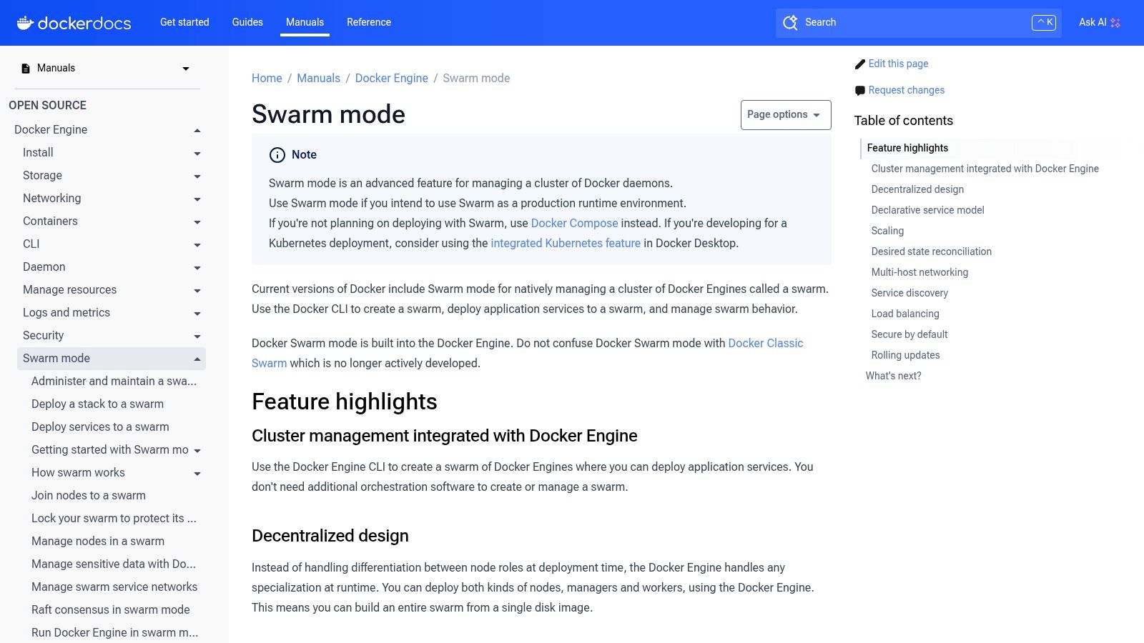Open the Guides tab
The image size is (1144, 643).
point(247,22)
